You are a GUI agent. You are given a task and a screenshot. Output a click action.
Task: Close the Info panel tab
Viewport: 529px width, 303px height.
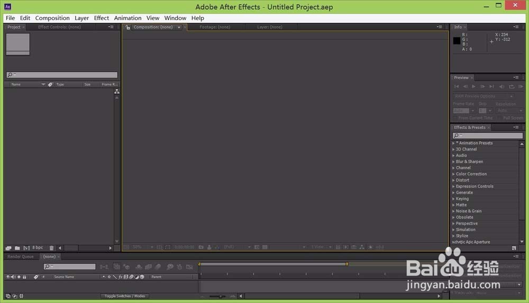click(465, 27)
